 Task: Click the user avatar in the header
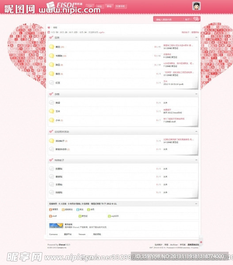click(196, 6)
